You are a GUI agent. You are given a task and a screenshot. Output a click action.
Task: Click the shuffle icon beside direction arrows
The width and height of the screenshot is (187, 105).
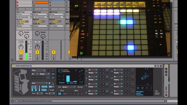[x=48, y=78]
